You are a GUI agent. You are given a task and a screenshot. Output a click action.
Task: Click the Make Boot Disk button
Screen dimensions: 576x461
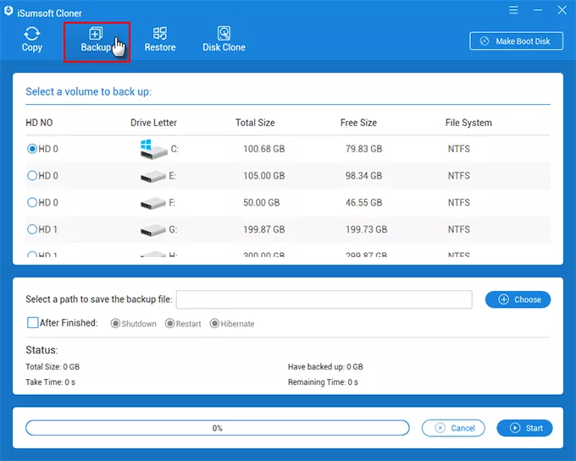point(516,41)
